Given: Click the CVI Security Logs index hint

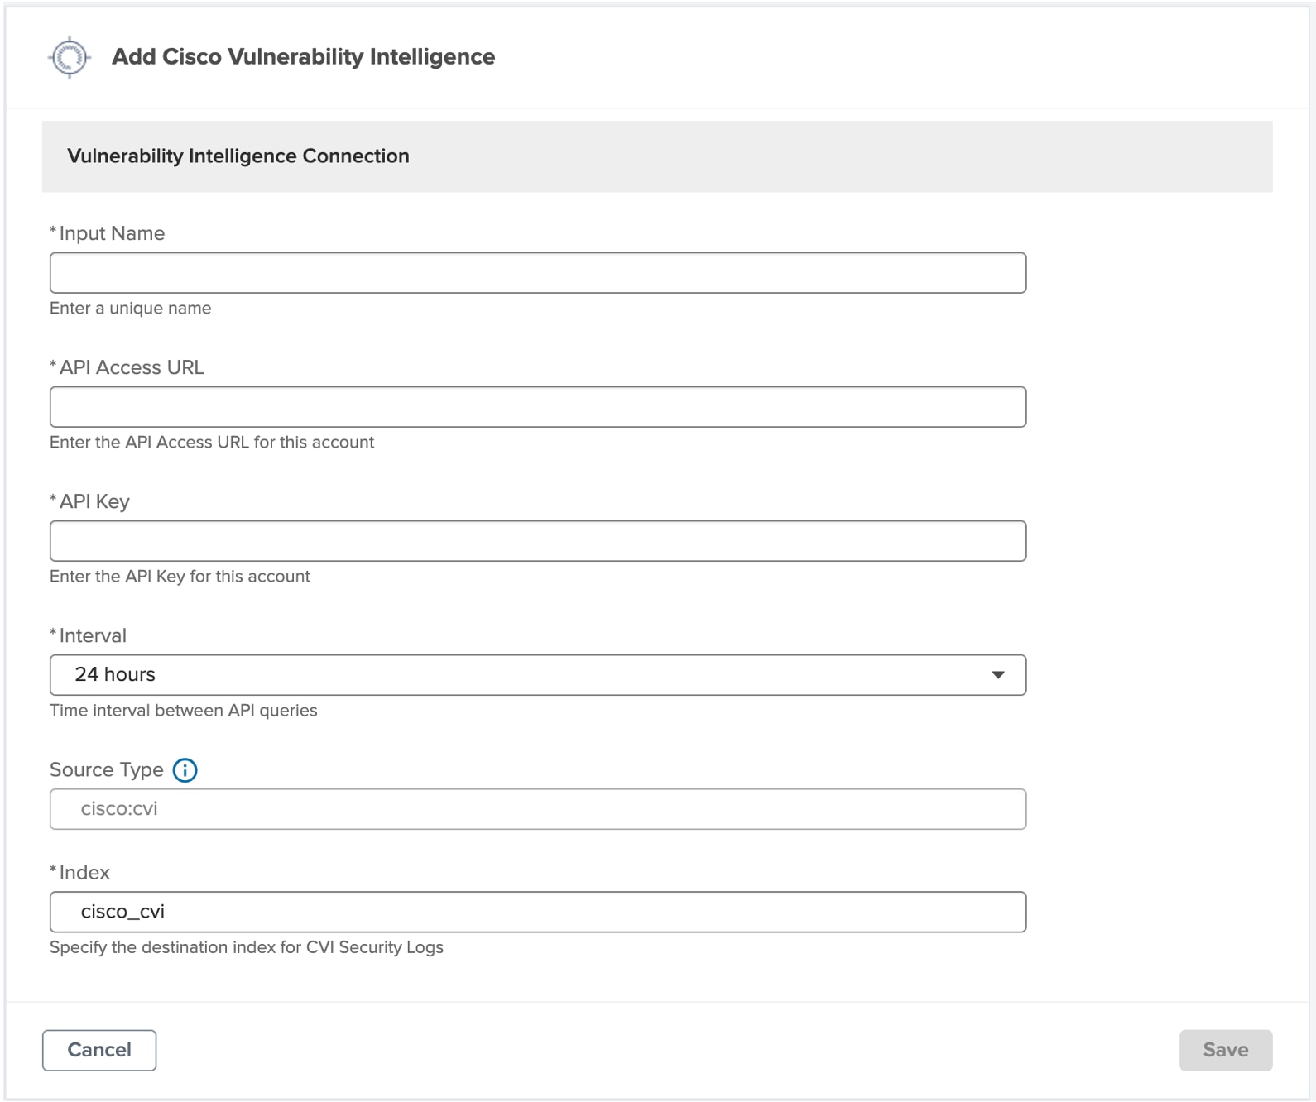Looking at the screenshot, I should tap(247, 947).
